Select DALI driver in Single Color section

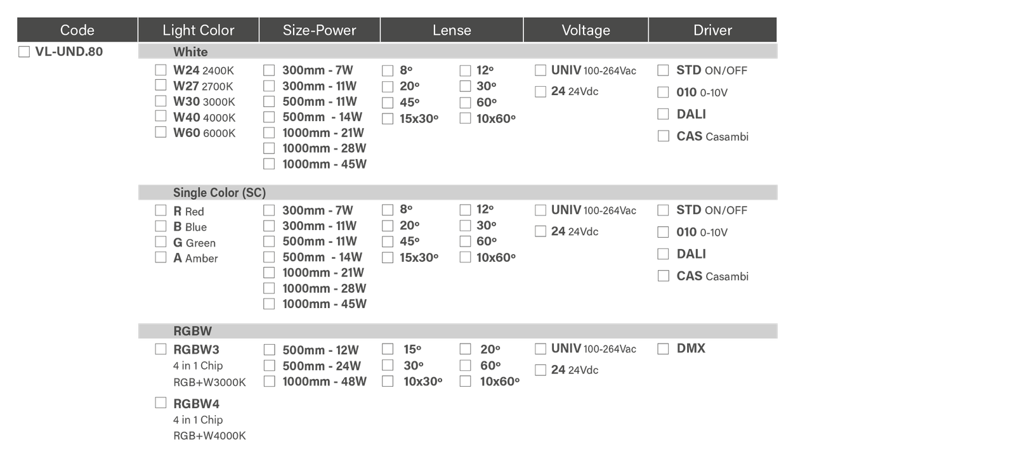(x=663, y=254)
